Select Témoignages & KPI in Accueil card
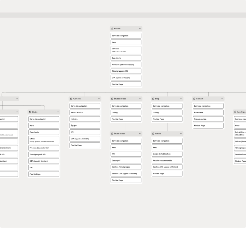 (126, 71)
